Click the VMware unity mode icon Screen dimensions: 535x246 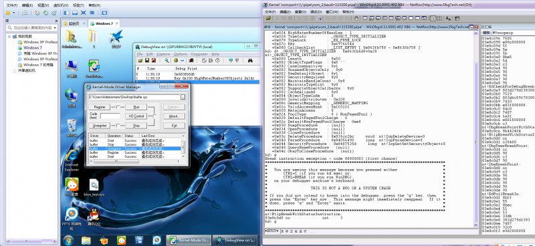click(x=92, y=13)
